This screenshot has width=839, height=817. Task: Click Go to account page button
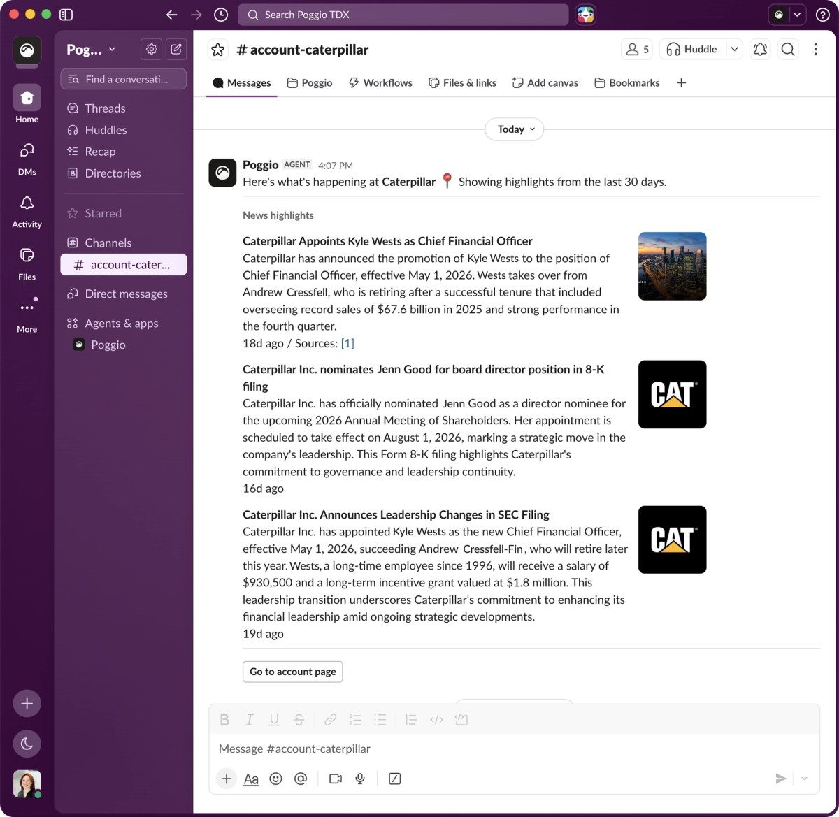click(x=293, y=672)
